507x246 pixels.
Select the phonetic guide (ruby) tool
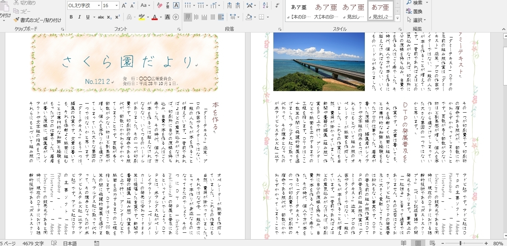click(168, 5)
